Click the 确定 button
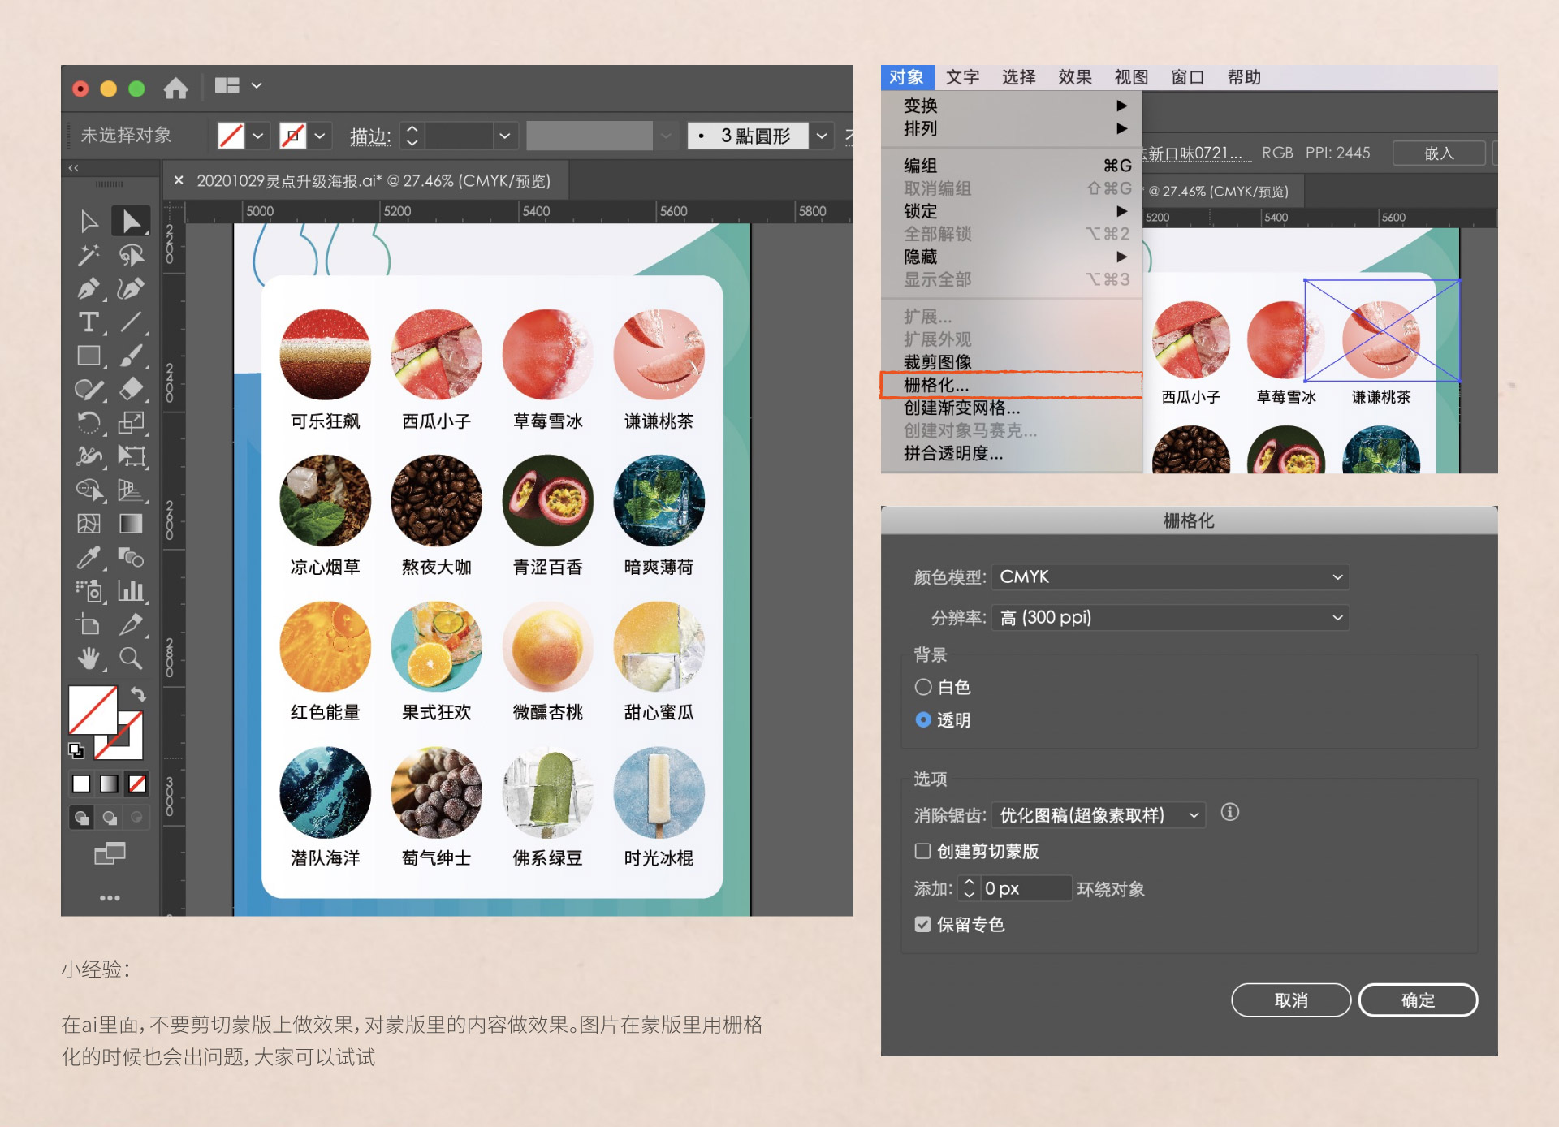 point(1418,1000)
